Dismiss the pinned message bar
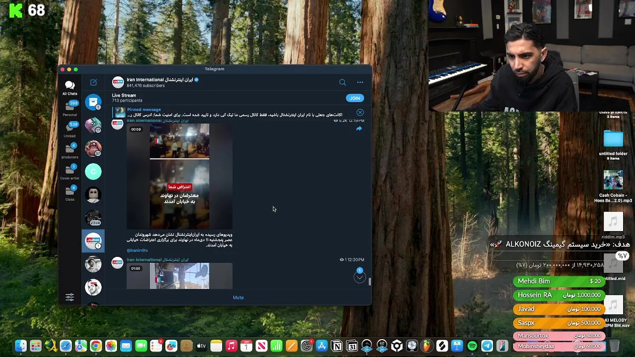Image resolution: width=635 pixels, height=357 pixels. tap(360, 113)
